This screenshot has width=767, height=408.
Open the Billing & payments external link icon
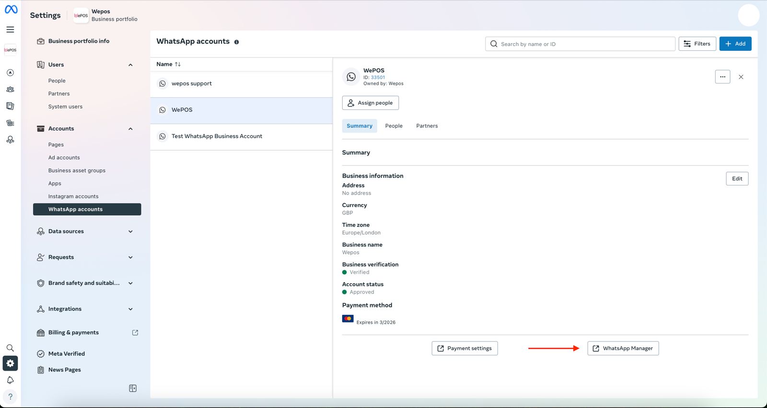click(135, 333)
